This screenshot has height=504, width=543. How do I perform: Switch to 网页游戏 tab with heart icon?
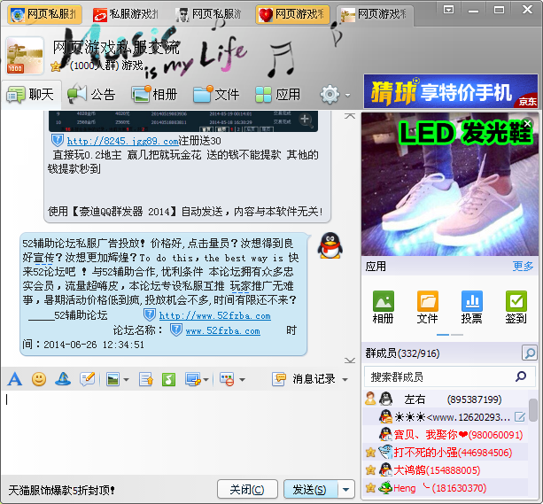click(x=292, y=14)
